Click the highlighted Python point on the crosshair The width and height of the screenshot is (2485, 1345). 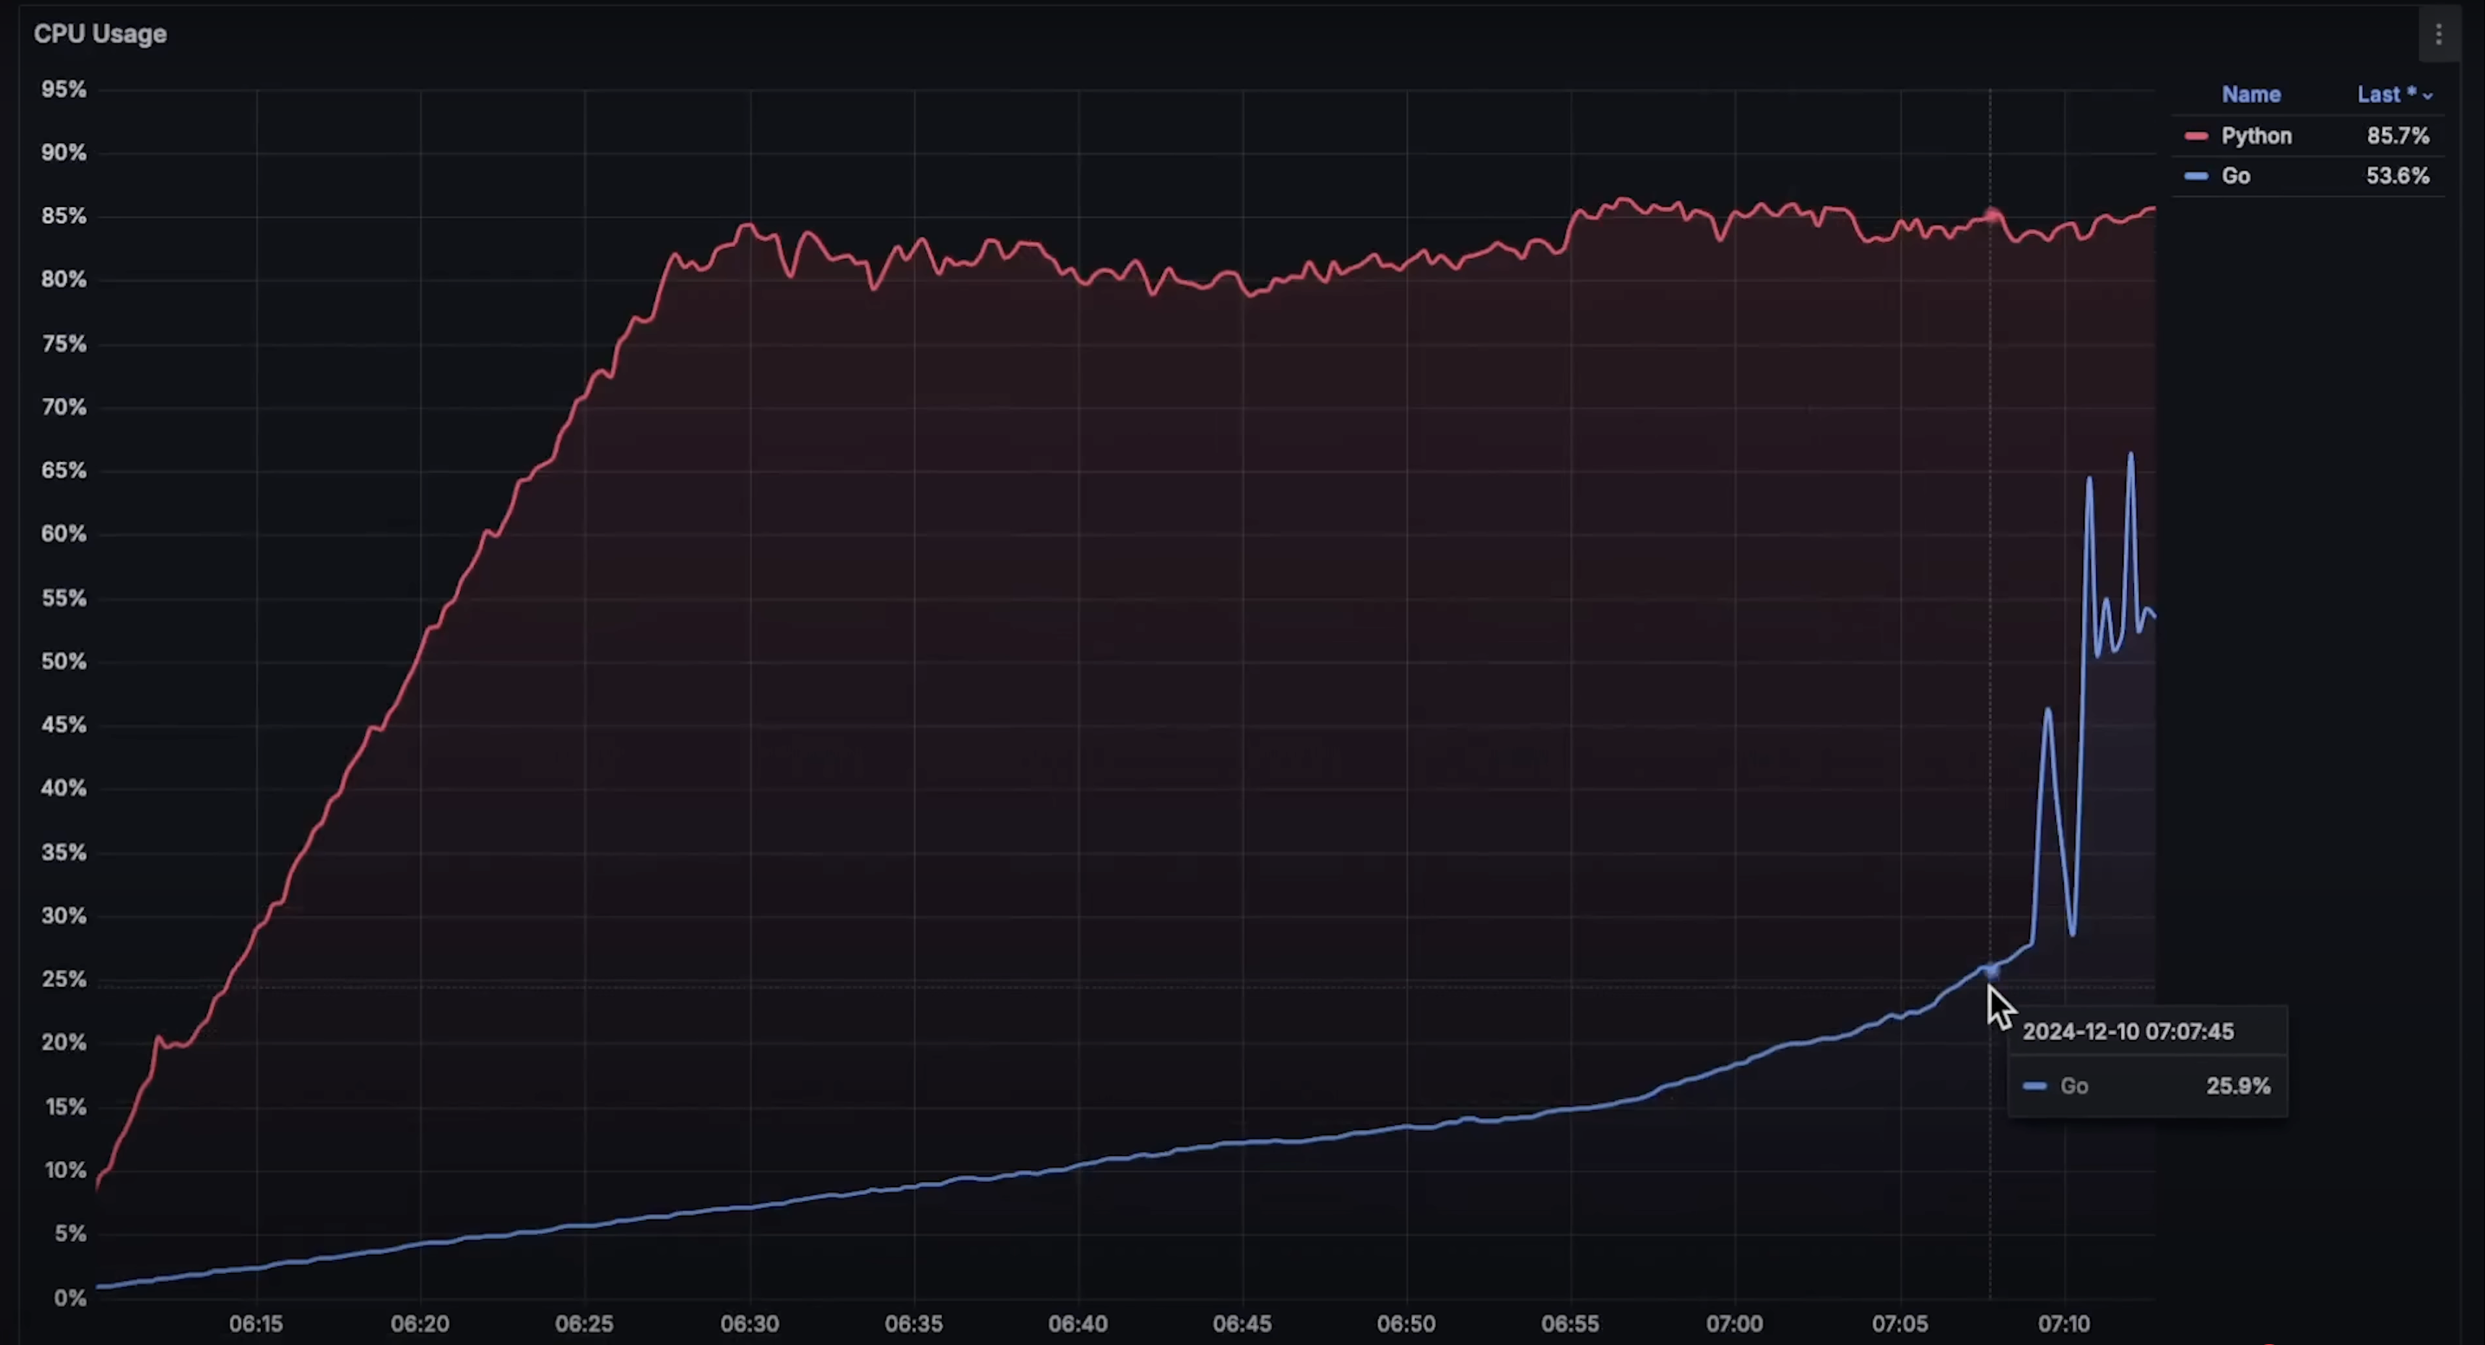click(1991, 215)
